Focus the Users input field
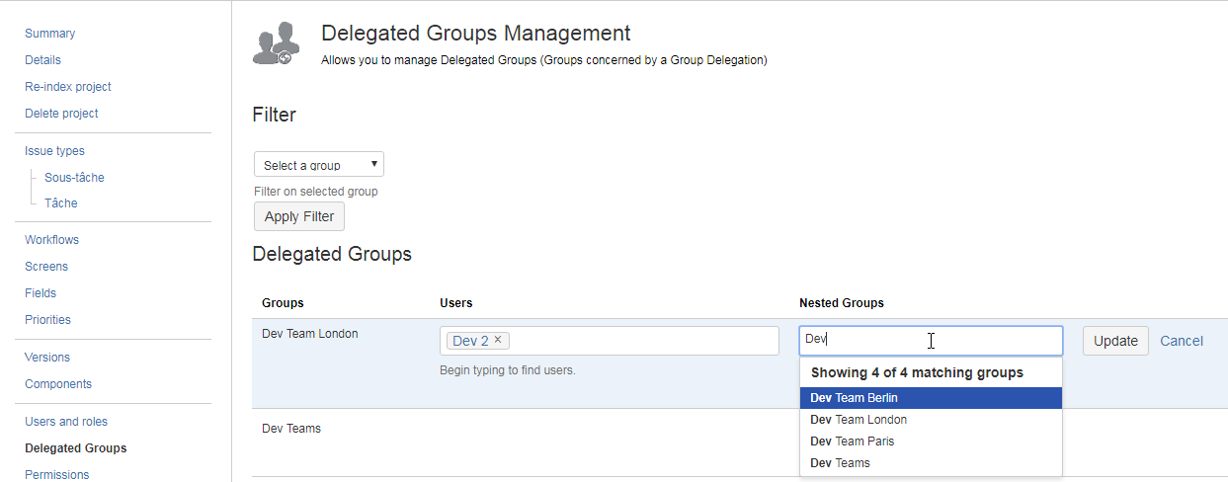 [x=642, y=341]
